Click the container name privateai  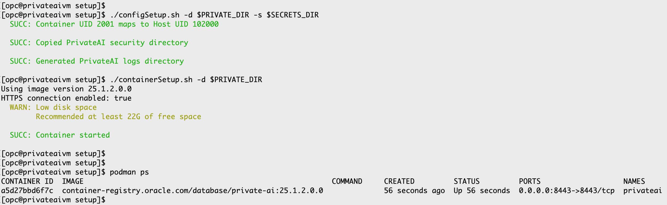[x=643, y=191]
